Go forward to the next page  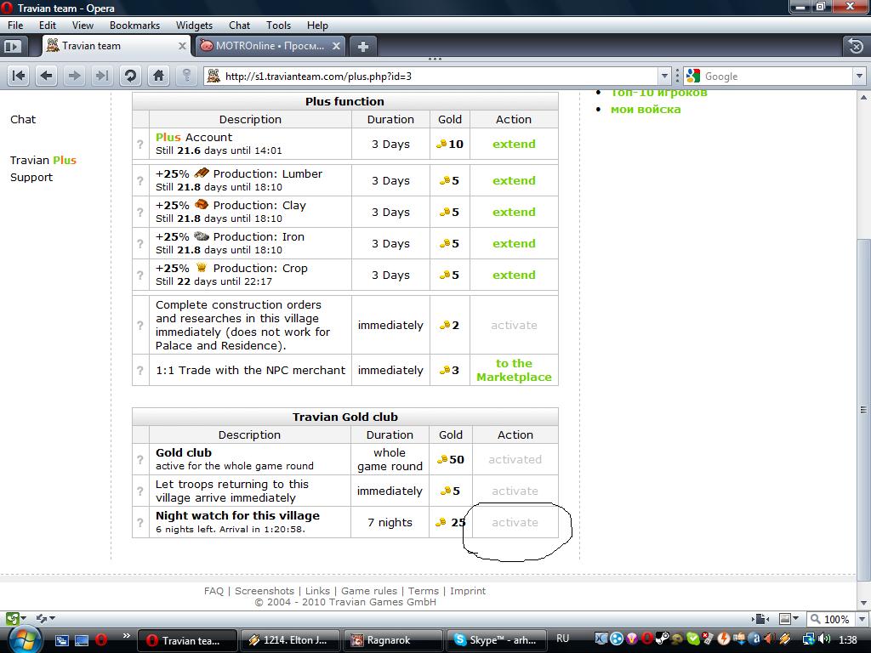point(74,76)
